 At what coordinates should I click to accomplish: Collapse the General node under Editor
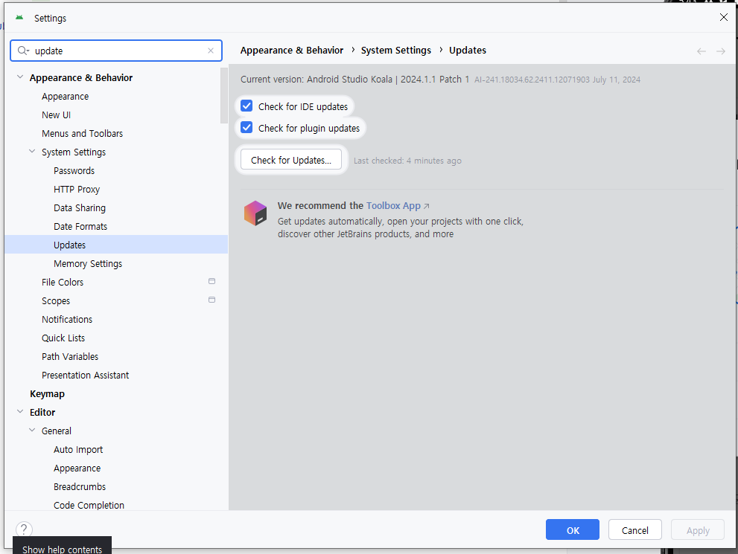point(32,430)
